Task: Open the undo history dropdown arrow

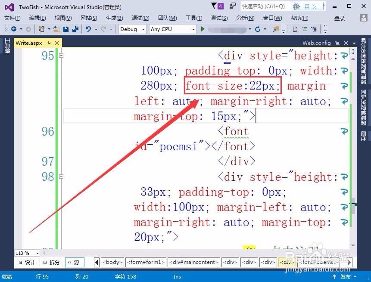Action: (96, 29)
